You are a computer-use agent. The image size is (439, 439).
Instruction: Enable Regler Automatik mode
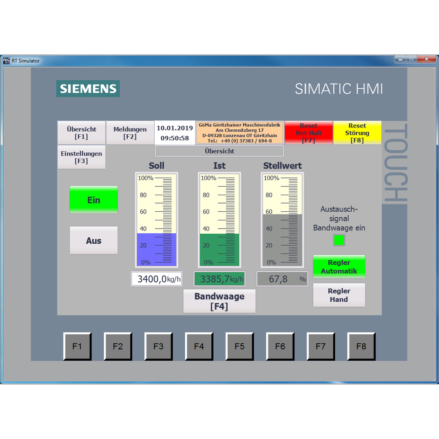click(339, 267)
